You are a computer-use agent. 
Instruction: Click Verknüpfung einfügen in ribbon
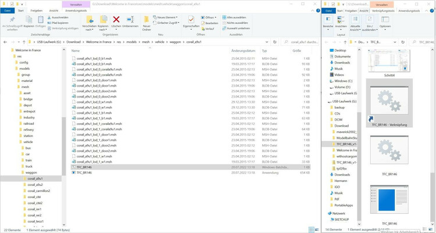tap(63, 28)
